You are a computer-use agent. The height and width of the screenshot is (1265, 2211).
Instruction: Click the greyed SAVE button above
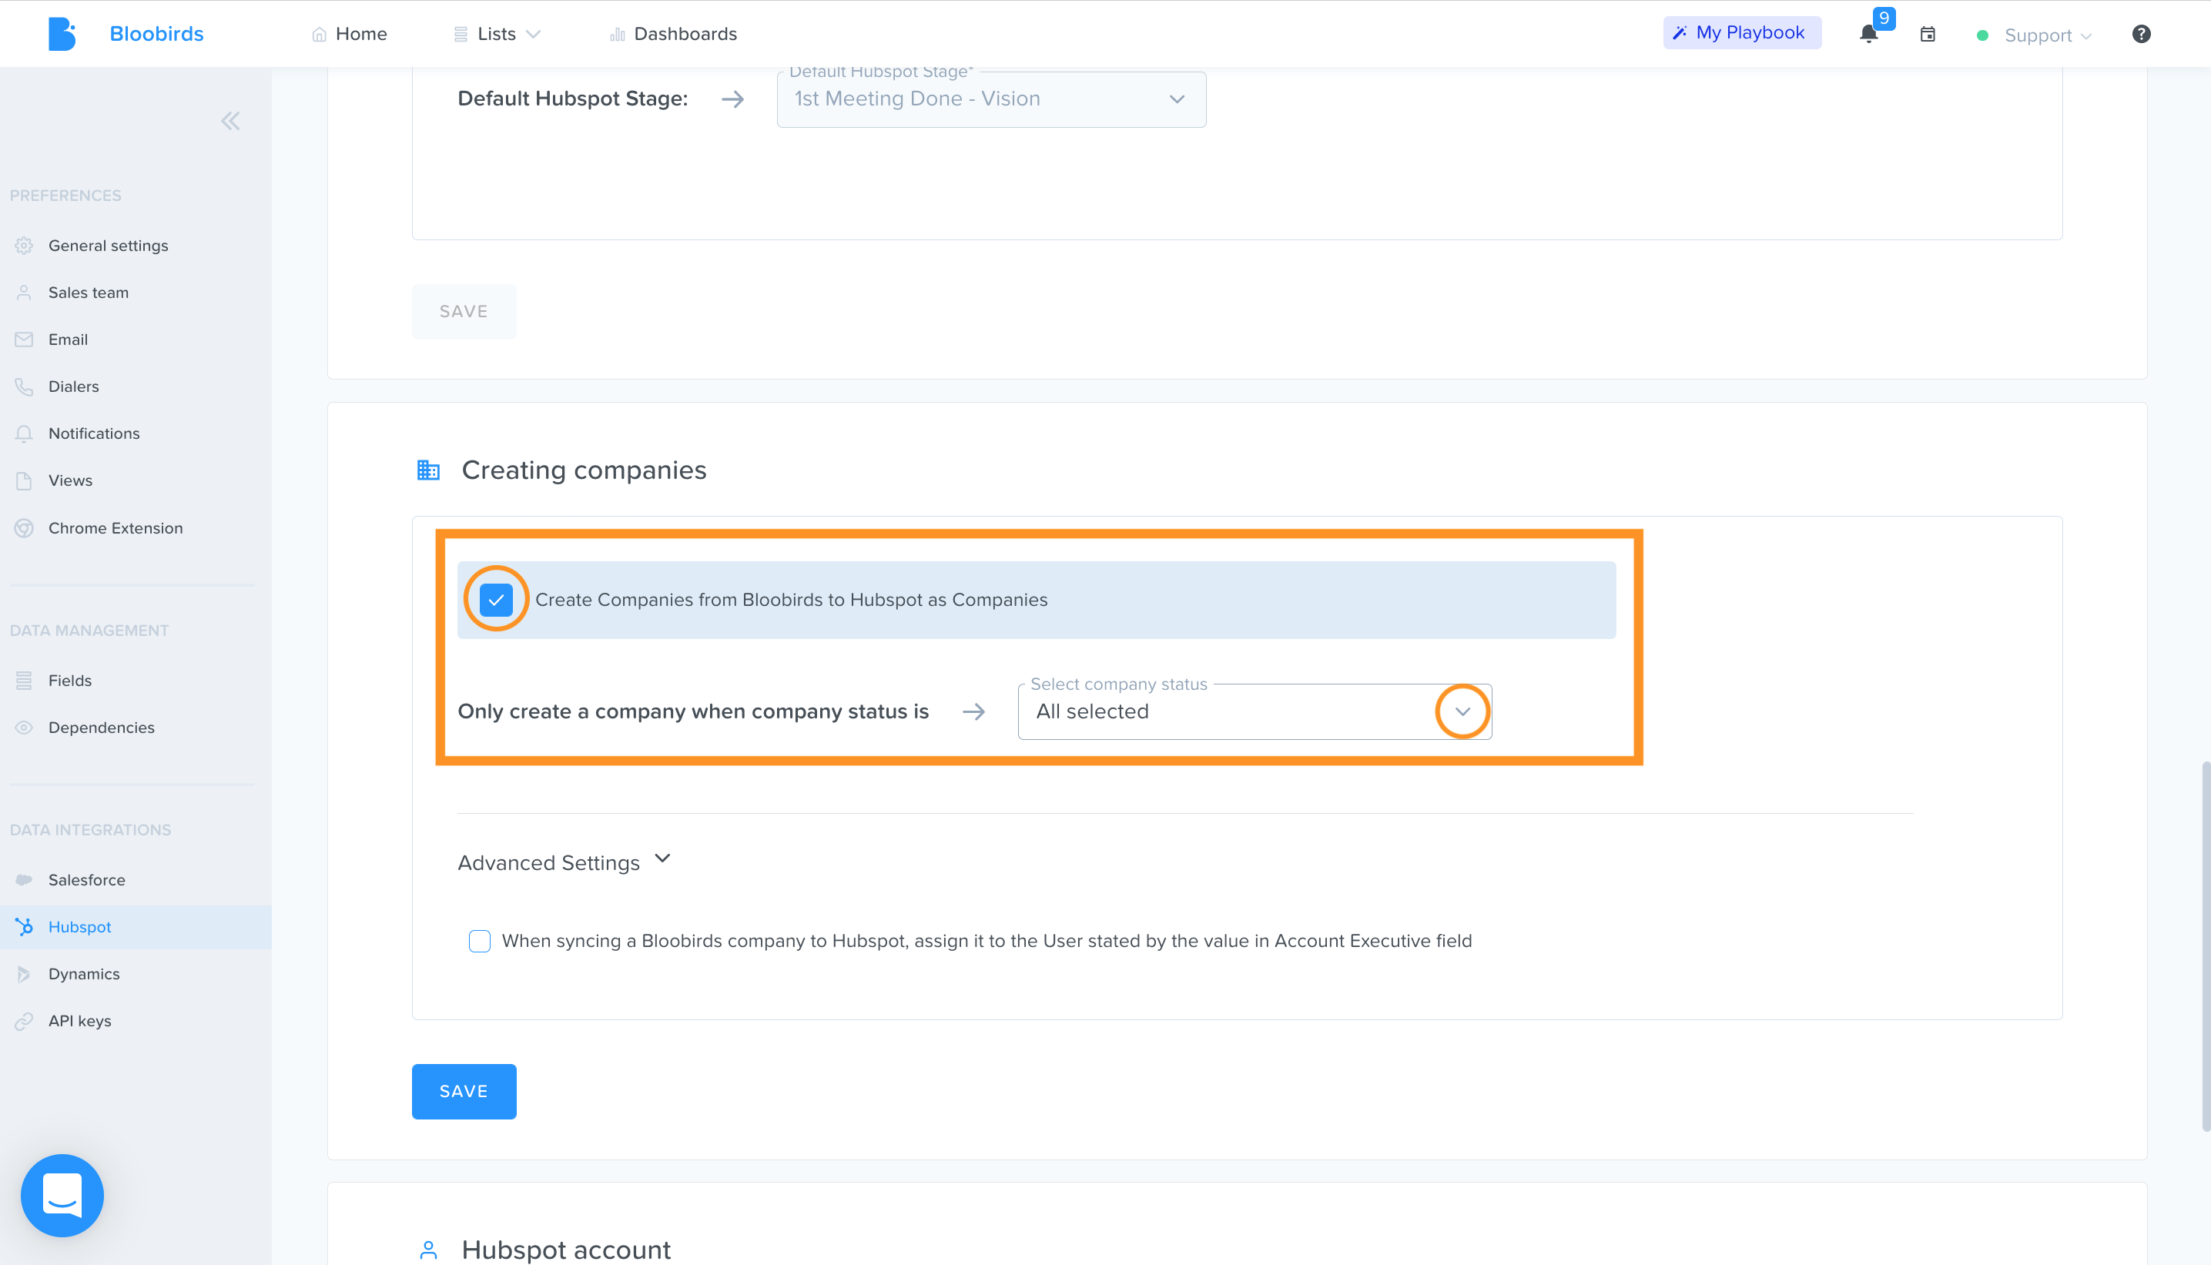click(464, 311)
